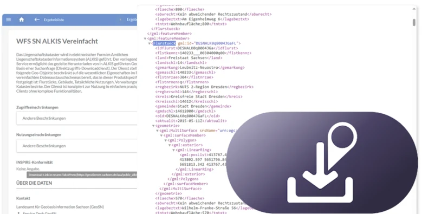This screenshot has height=214, width=422.
Task: Collapse the Flurstueck DESNALK0q8004JGaFL node
Action: coord(150,43)
